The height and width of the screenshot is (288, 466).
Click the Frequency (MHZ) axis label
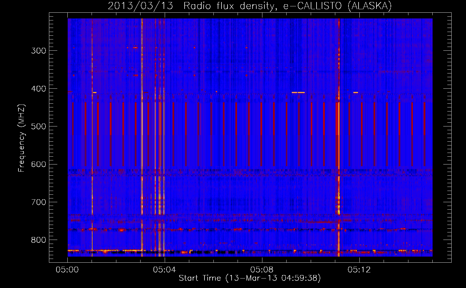[22, 138]
